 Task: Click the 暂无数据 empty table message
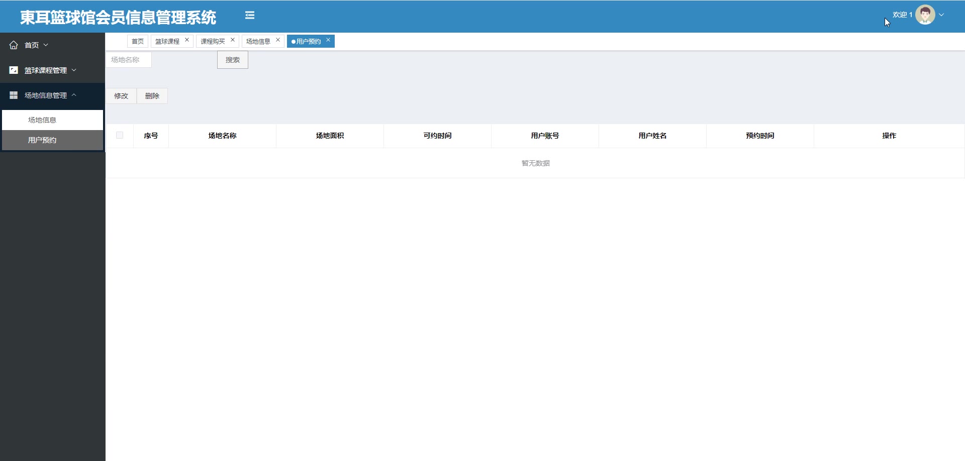(536, 163)
